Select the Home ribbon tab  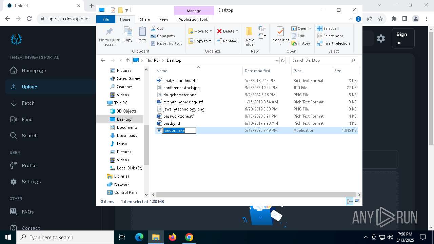coord(125,19)
